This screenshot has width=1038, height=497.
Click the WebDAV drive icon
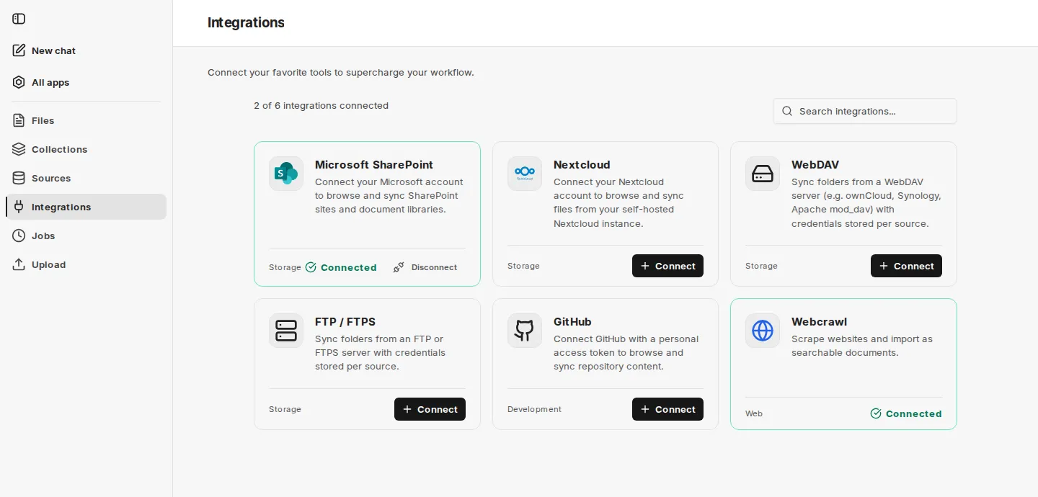click(763, 174)
